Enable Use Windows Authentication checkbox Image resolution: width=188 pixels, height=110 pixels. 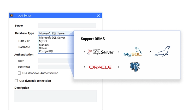(x=19, y=73)
